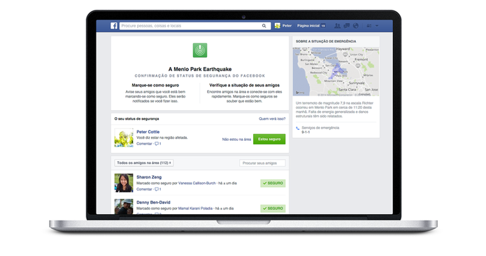
Task: Click Comentar under Sharon Zeng
Action: (x=144, y=189)
